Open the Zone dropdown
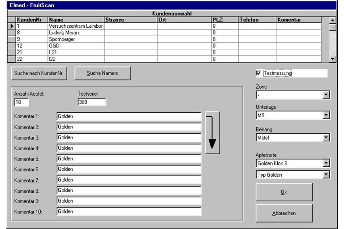344x229 pixels. click(326, 95)
